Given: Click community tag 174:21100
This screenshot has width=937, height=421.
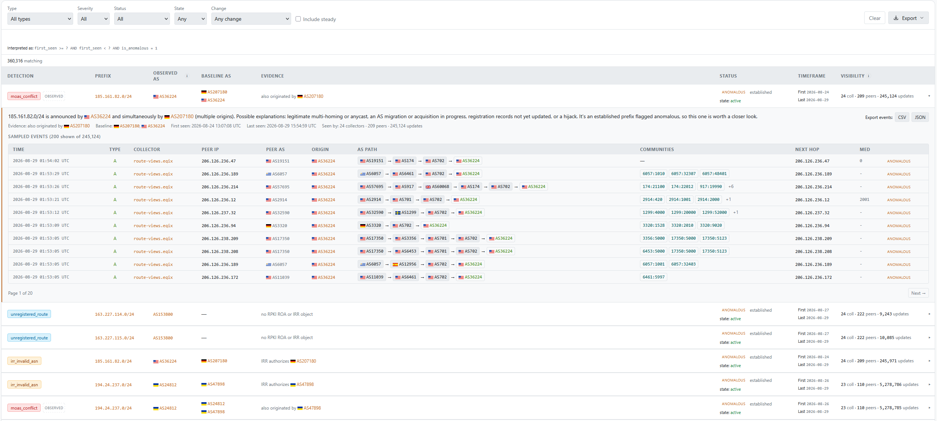Looking at the screenshot, I should click(x=653, y=186).
